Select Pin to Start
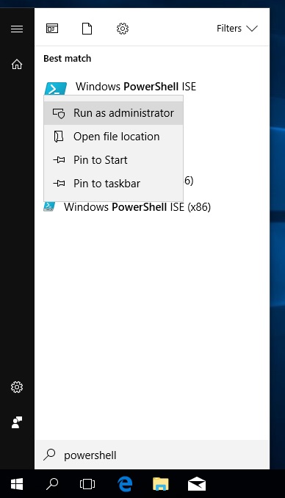Viewport: 285px width, 498px height. tap(113, 160)
